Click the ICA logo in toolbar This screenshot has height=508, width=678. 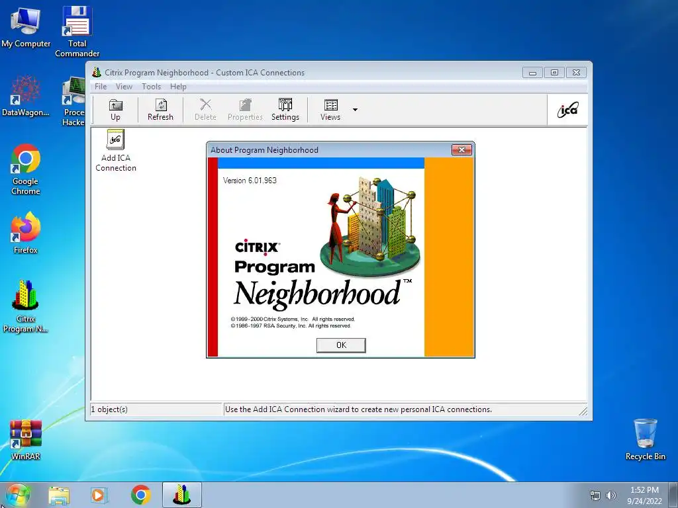click(x=567, y=110)
